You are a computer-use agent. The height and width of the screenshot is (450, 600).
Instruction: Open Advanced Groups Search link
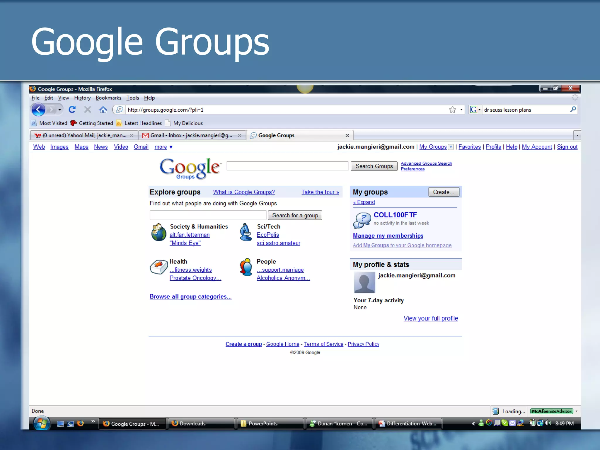pos(426,163)
